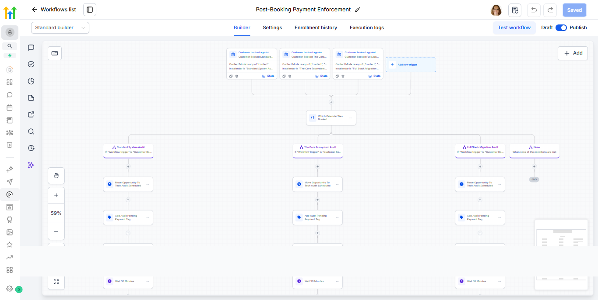
Task: Open options on Core branch Add Audit Pending tag
Action: (x=337, y=217)
